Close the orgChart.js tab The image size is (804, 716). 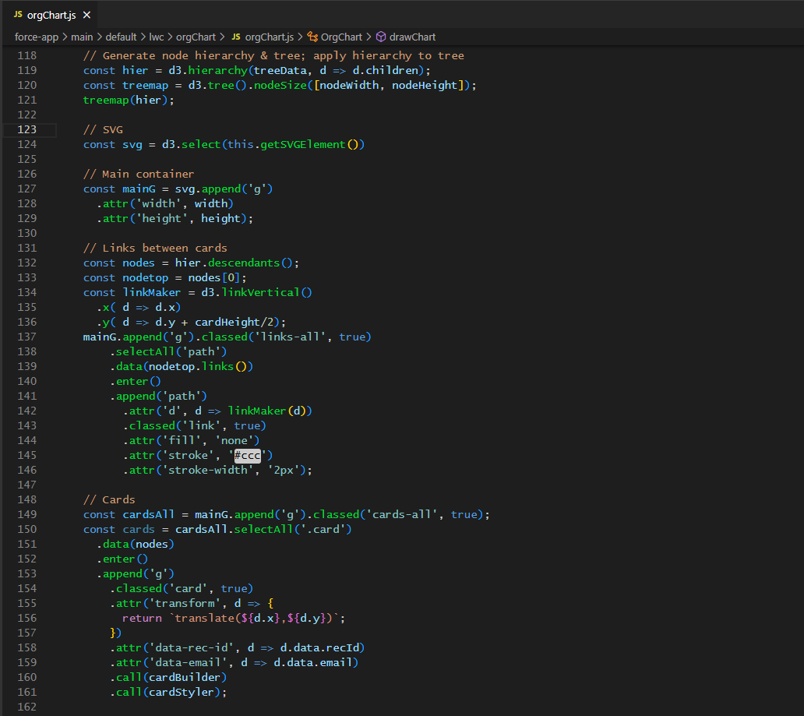click(86, 14)
